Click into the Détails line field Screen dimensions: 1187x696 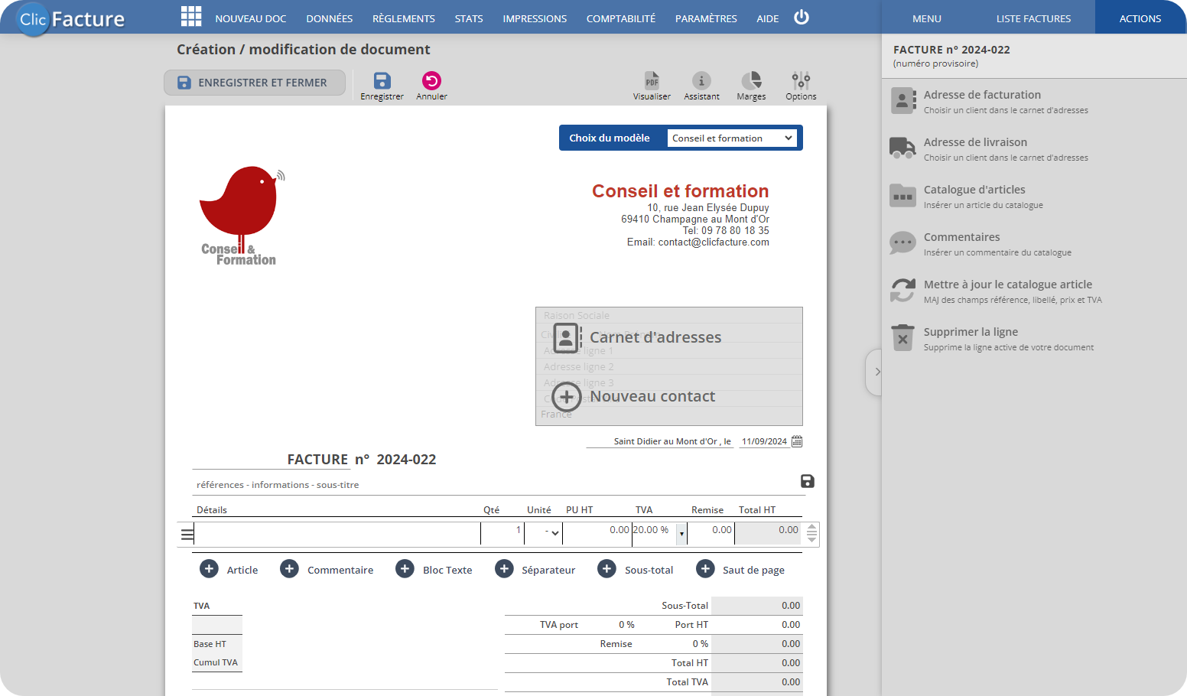[x=337, y=533]
